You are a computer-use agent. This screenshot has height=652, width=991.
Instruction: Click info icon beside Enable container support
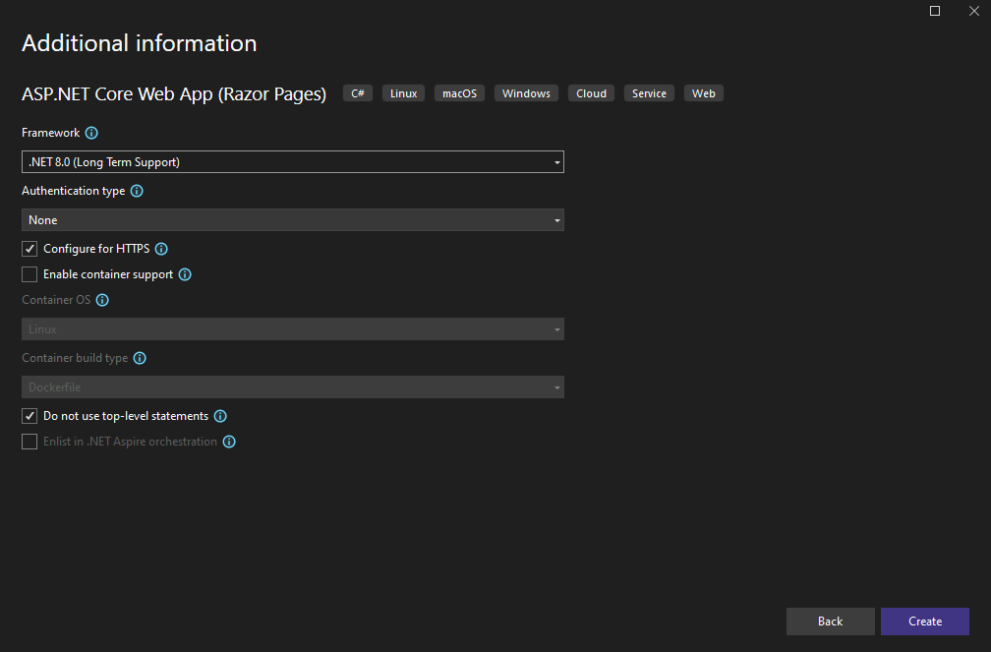pos(185,274)
